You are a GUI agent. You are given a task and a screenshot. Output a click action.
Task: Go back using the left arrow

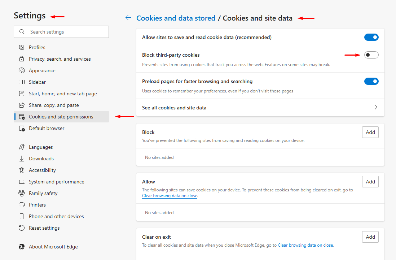(x=128, y=18)
